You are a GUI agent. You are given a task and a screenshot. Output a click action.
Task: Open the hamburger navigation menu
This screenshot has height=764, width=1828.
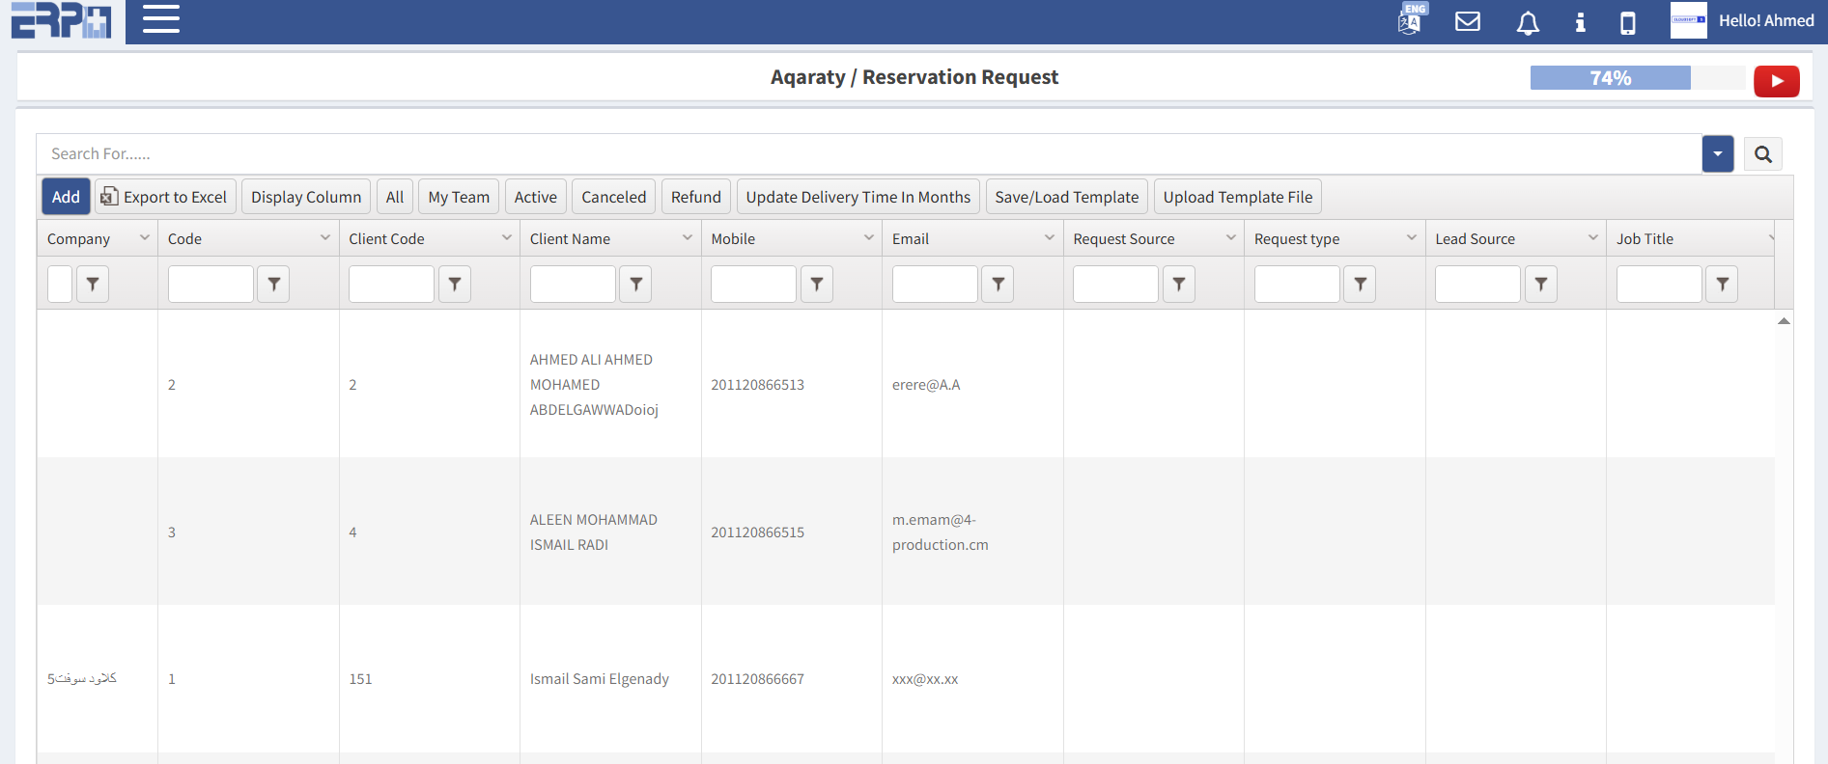click(x=161, y=19)
